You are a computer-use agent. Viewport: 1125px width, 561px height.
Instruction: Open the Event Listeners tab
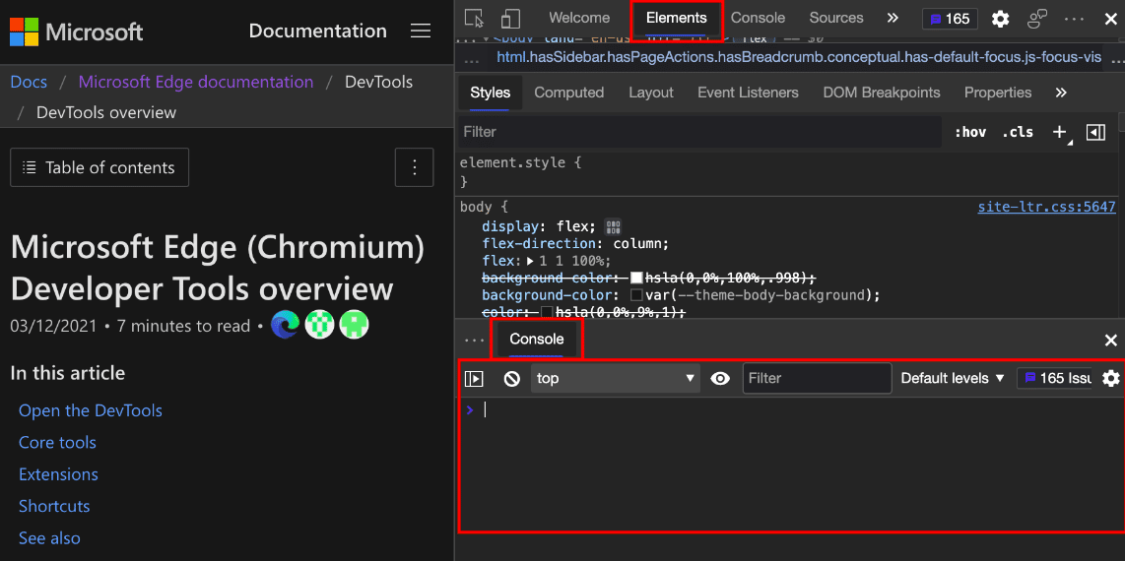coord(748,93)
